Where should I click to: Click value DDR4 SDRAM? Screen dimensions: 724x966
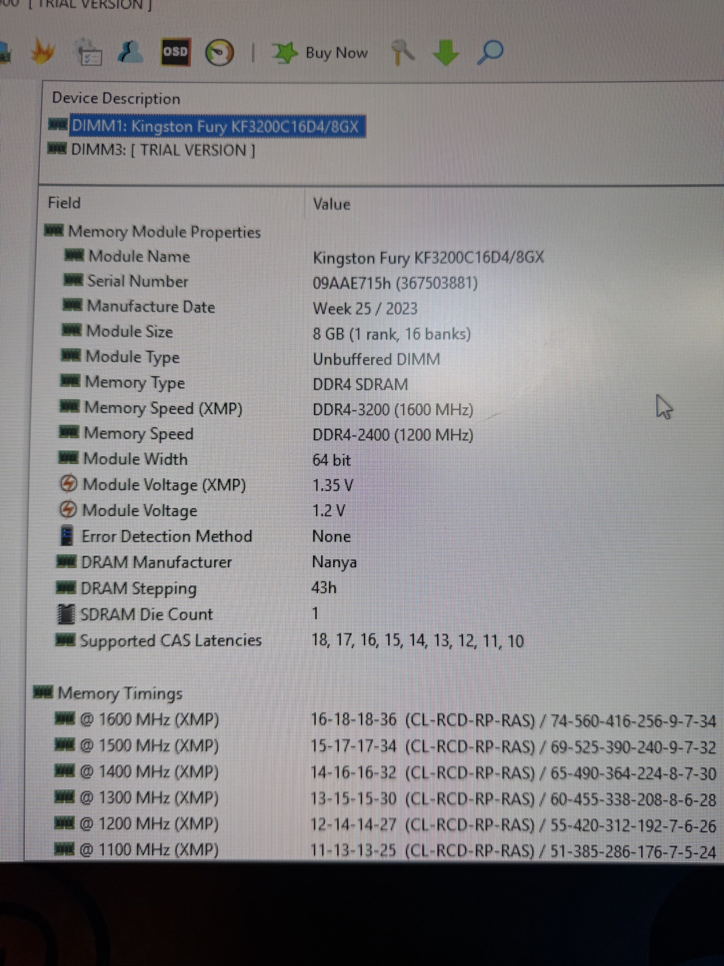coord(360,384)
